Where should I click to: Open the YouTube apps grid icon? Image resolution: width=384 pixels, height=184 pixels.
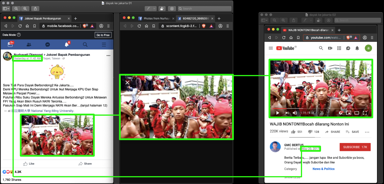339,48
